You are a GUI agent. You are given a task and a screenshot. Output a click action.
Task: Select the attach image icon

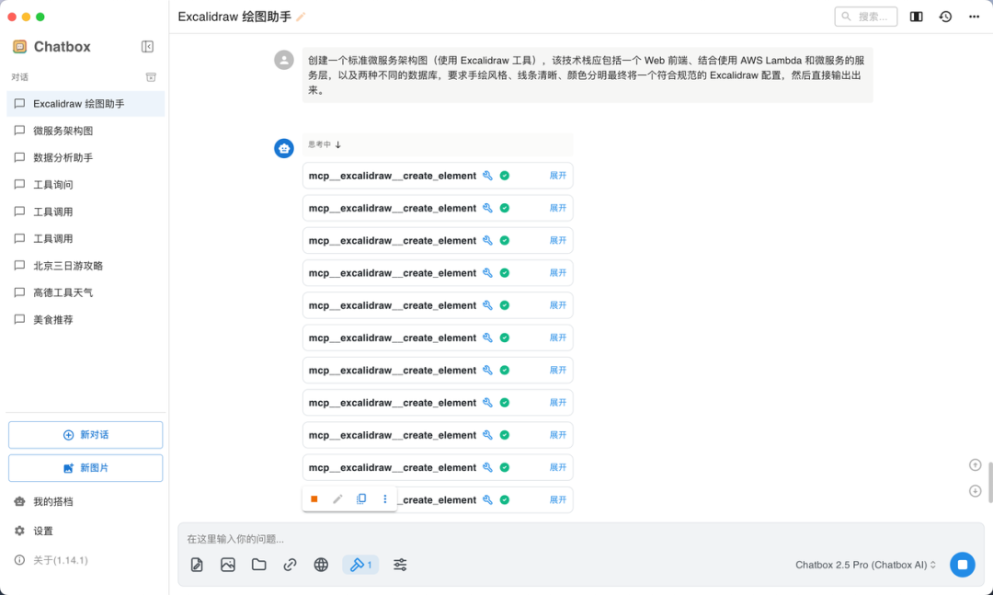coord(227,565)
